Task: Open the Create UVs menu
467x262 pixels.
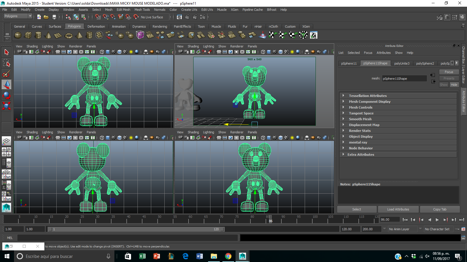Action: pos(189,10)
